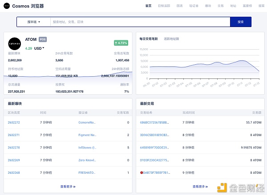Switch to the 每日交易笔数 chart tab
Screen dimensions: 267x195
coord(149,39)
